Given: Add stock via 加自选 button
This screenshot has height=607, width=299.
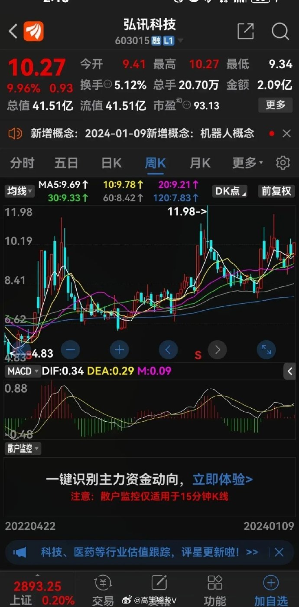Looking at the screenshot, I should (x=271, y=591).
